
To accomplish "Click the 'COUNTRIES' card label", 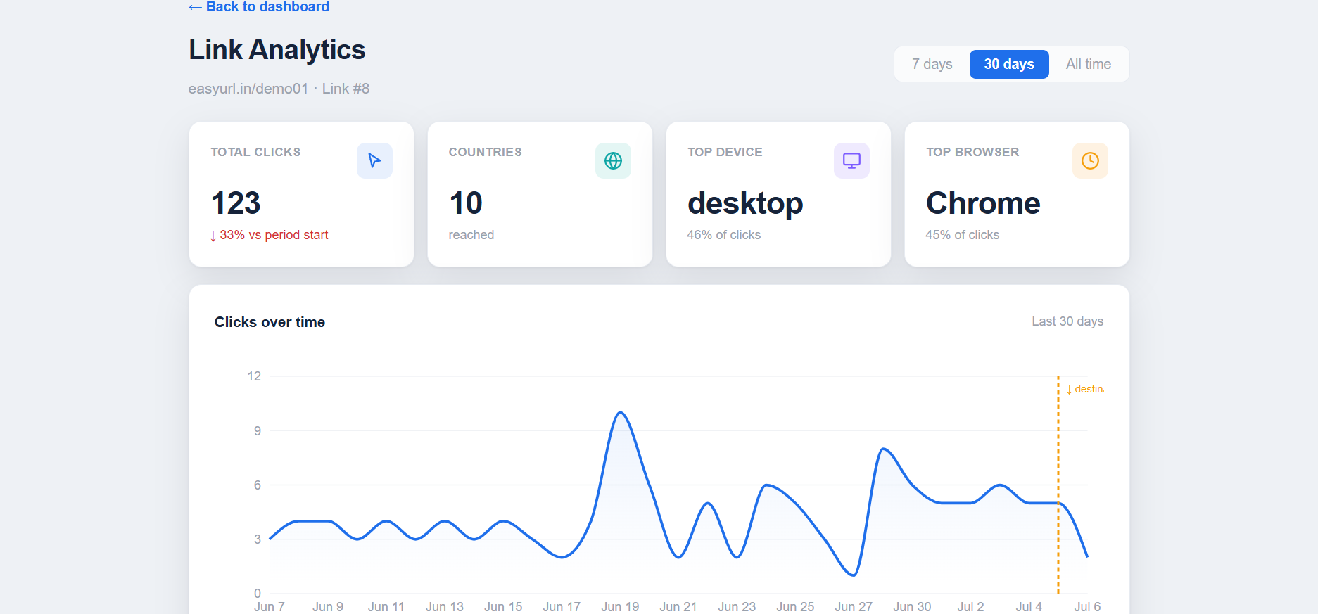I will coord(485,152).
